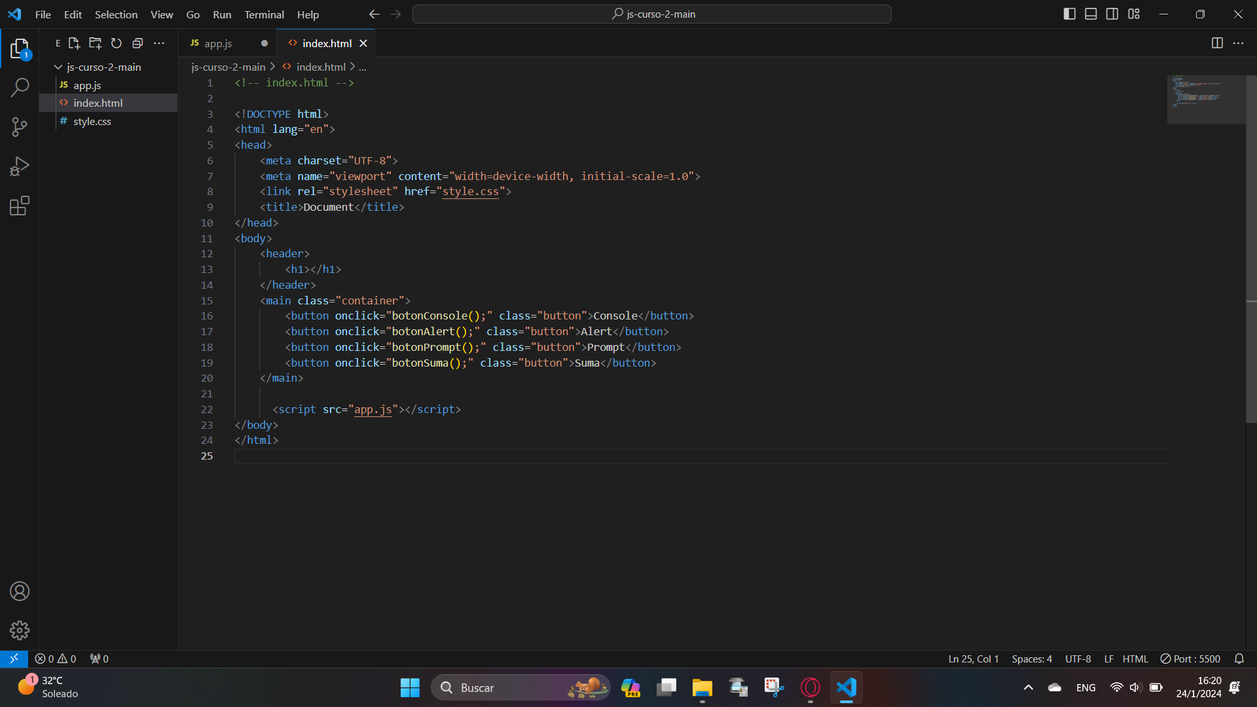Screen dimensions: 1257x707
Task: Open the Manage gear icon
Action: coord(20,630)
